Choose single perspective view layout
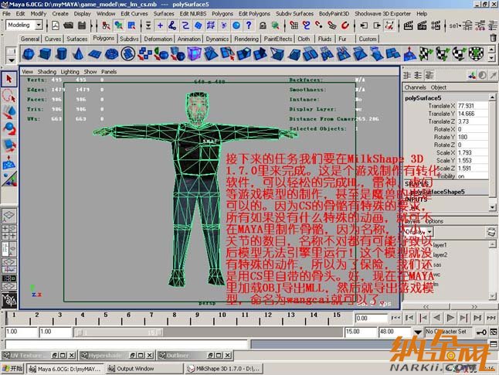499x375 pixels. pos(9,216)
